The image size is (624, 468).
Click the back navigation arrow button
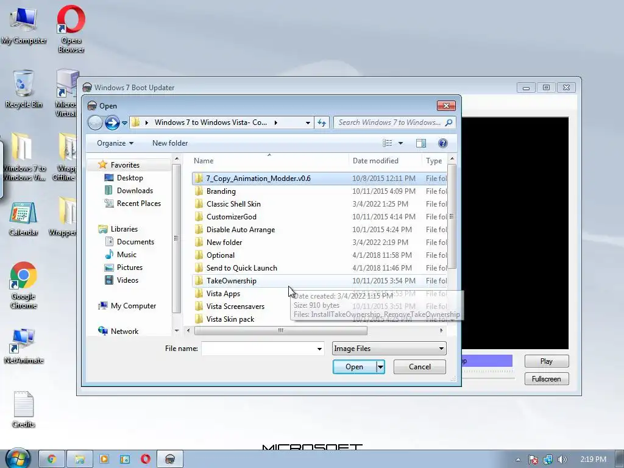pos(95,122)
